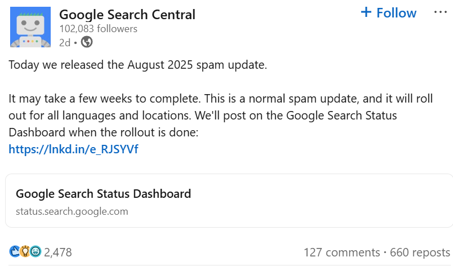Screen dimensions: 453x266
Task: Click the status.search.google.com domain text
Action: pos(72,212)
